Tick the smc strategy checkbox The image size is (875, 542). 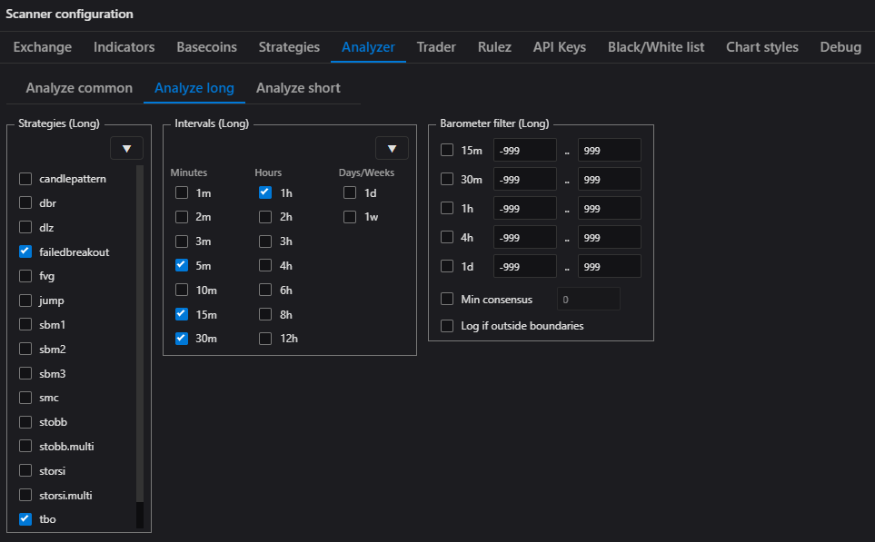pyautogui.click(x=25, y=398)
